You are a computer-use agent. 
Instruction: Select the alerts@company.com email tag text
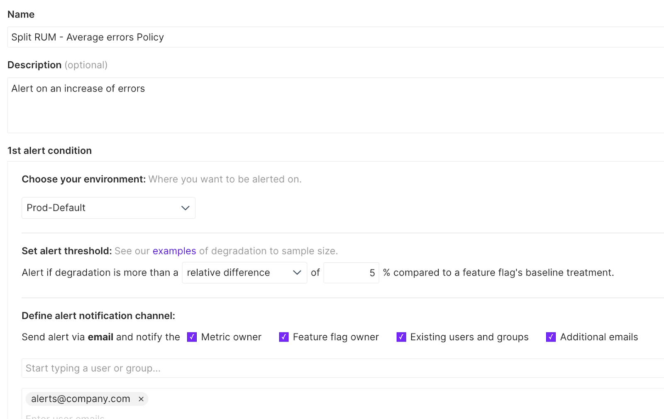pyautogui.click(x=81, y=399)
